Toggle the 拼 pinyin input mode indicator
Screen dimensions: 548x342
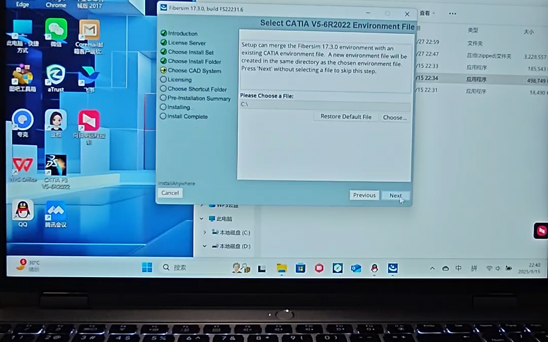(473, 268)
